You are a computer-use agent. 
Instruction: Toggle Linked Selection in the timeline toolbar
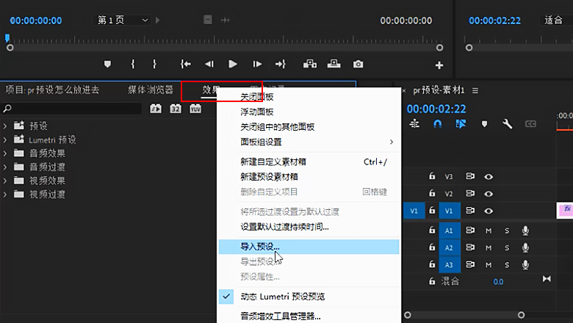[461, 125]
